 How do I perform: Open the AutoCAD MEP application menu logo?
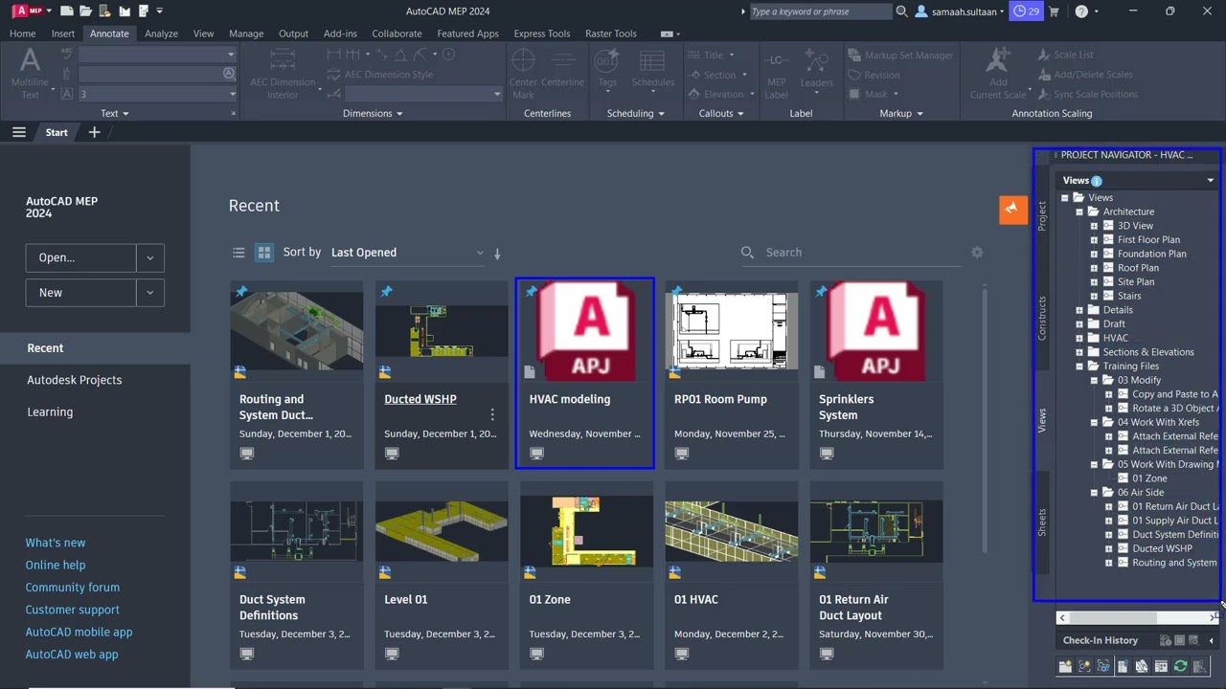[31, 11]
